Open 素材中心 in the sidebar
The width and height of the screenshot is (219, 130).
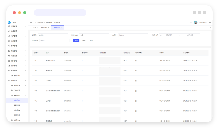(17, 75)
